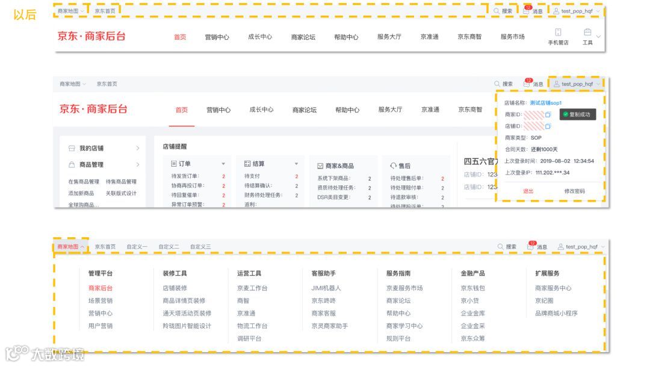Copy the 商家ID using its copy icon
Screen dimensions: 650x366
click(548, 114)
